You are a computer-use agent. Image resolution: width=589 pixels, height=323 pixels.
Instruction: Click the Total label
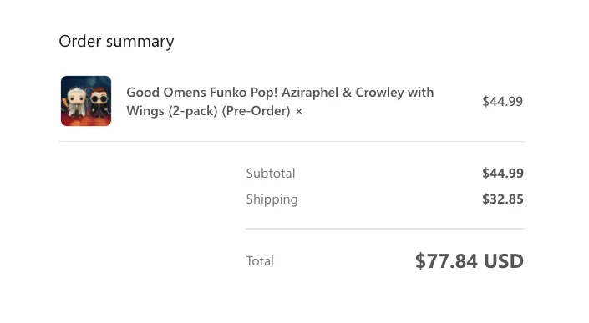coord(260,260)
